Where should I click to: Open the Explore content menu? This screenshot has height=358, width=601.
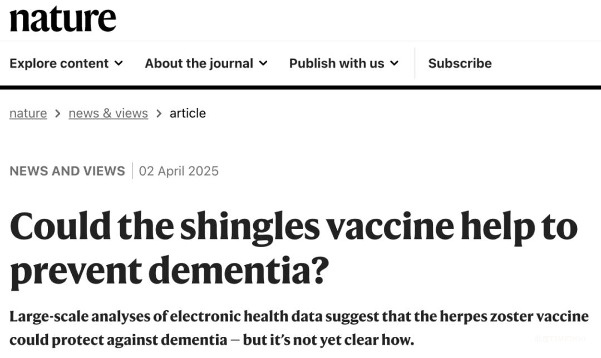pos(59,63)
